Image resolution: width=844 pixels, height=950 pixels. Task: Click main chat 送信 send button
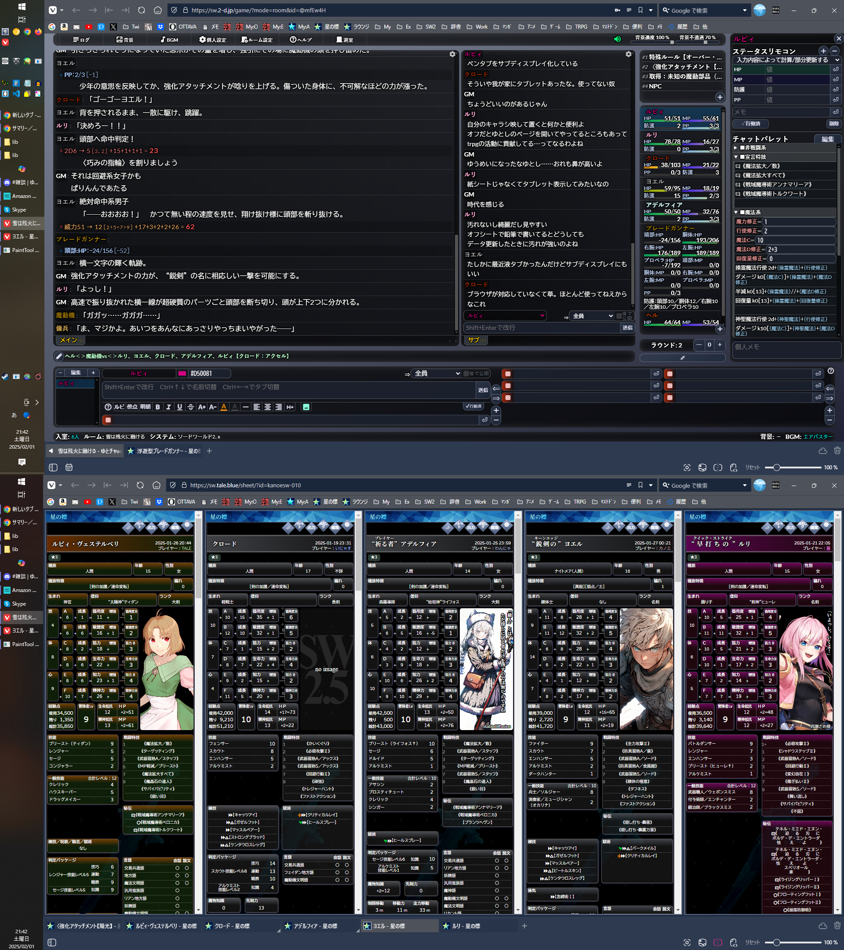[483, 391]
